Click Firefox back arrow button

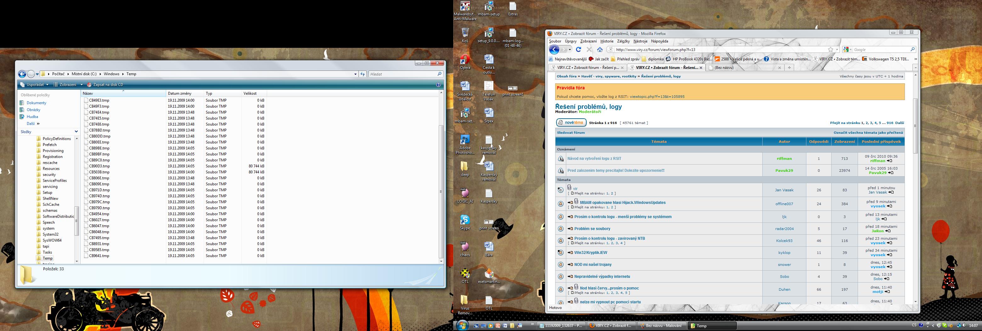[x=554, y=49]
